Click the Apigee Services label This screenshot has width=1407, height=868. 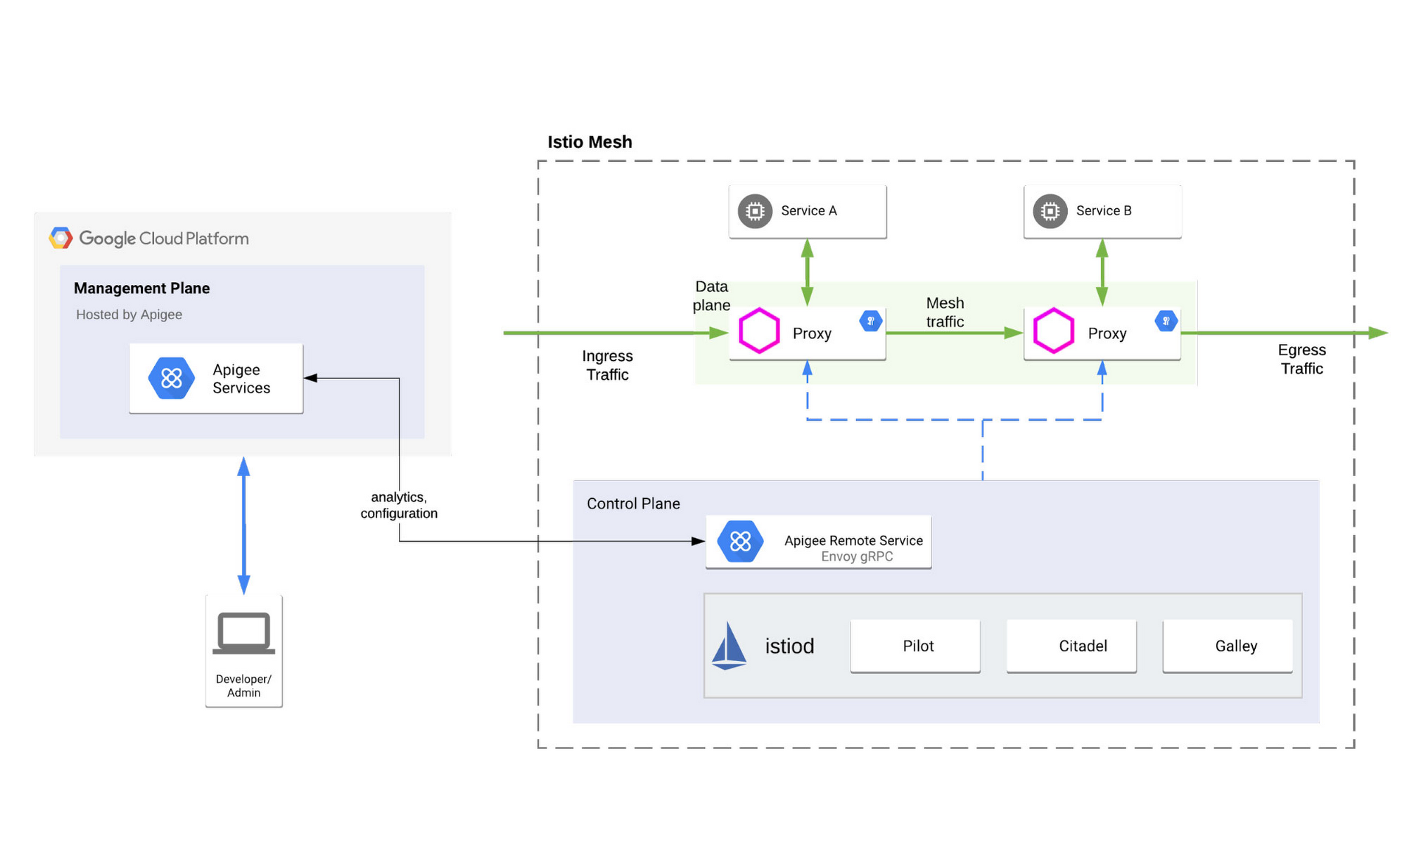[241, 378]
